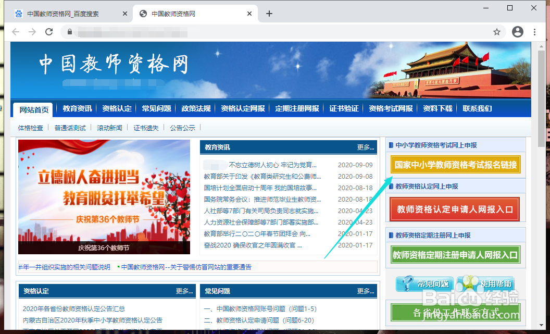Viewport: 550px width, 334px height.
Task: Open the Chrome profile avatar menu
Action: click(x=517, y=32)
